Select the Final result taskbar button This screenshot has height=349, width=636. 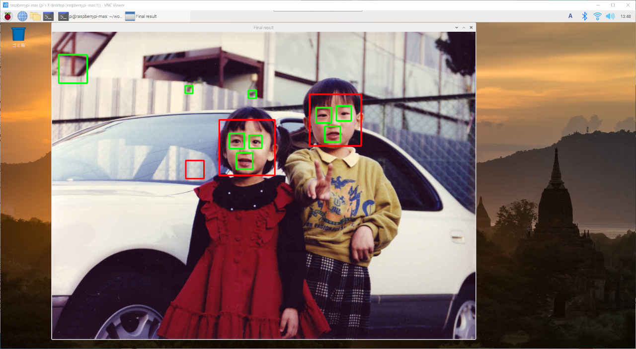click(142, 16)
